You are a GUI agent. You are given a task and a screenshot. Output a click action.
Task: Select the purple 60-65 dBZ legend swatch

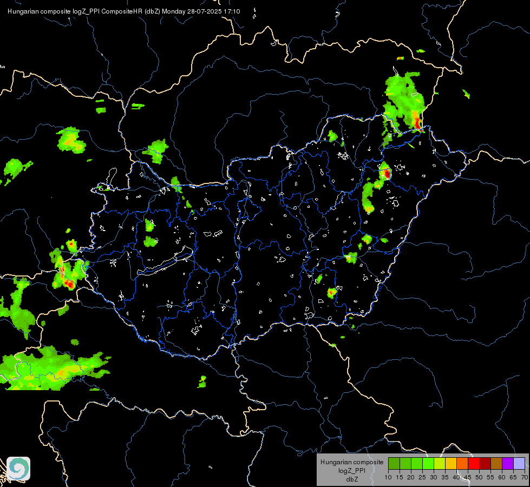(x=508, y=463)
